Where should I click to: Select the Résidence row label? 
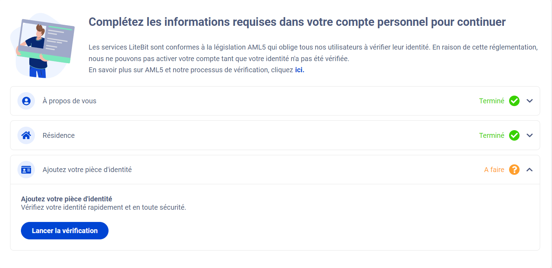[59, 135]
